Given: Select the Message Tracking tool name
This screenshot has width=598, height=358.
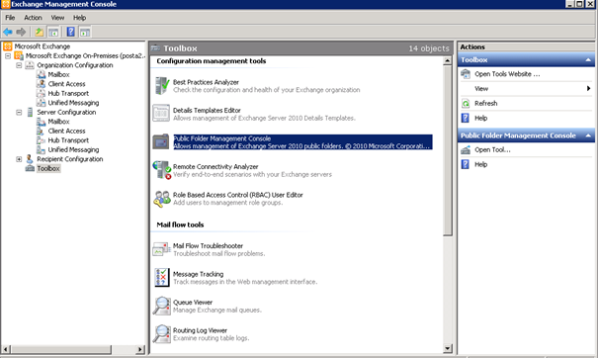Looking at the screenshot, I should tap(198, 274).
